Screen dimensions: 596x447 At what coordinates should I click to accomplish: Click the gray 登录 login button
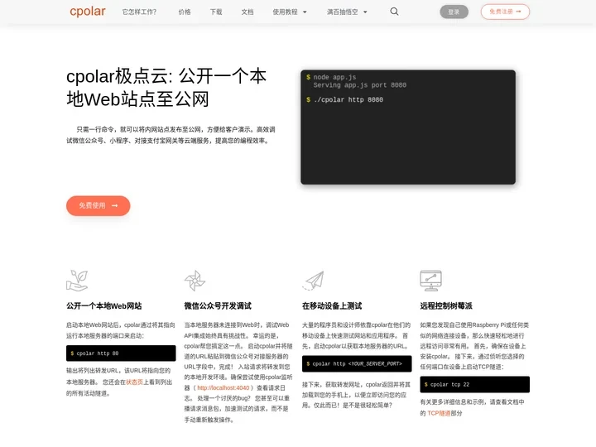454,12
